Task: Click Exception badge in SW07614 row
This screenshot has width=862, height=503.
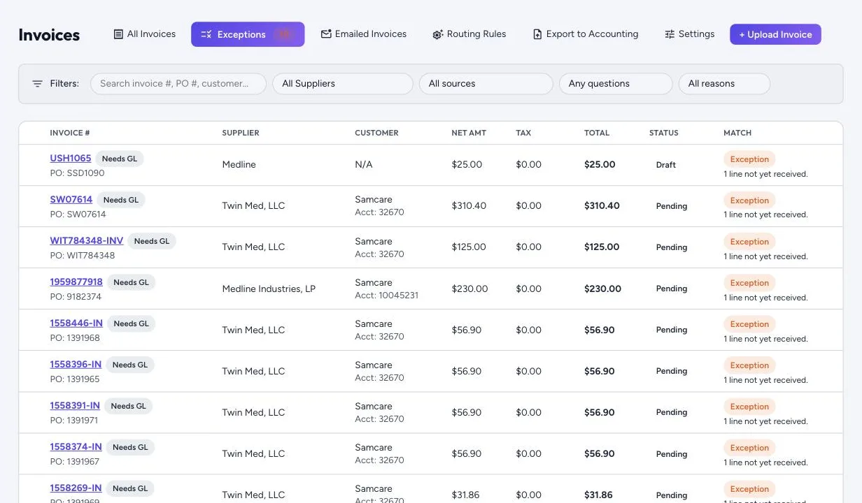Action: pos(749,201)
